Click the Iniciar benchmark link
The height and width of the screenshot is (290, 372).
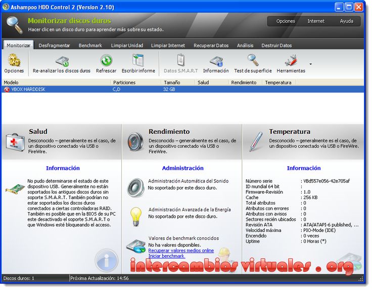[x=166, y=256]
